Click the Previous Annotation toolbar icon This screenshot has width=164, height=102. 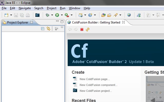[x=158, y=15]
